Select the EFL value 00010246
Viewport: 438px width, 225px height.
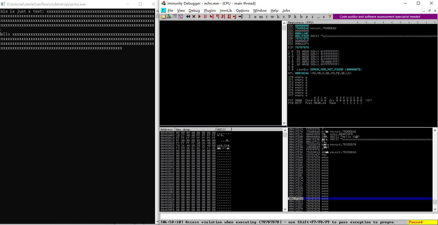click(302, 73)
